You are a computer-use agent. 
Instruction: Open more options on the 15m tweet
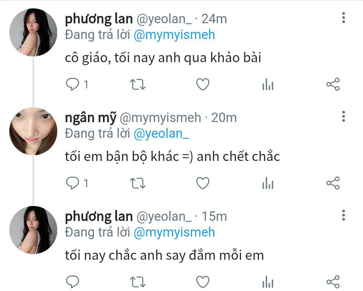344,215
